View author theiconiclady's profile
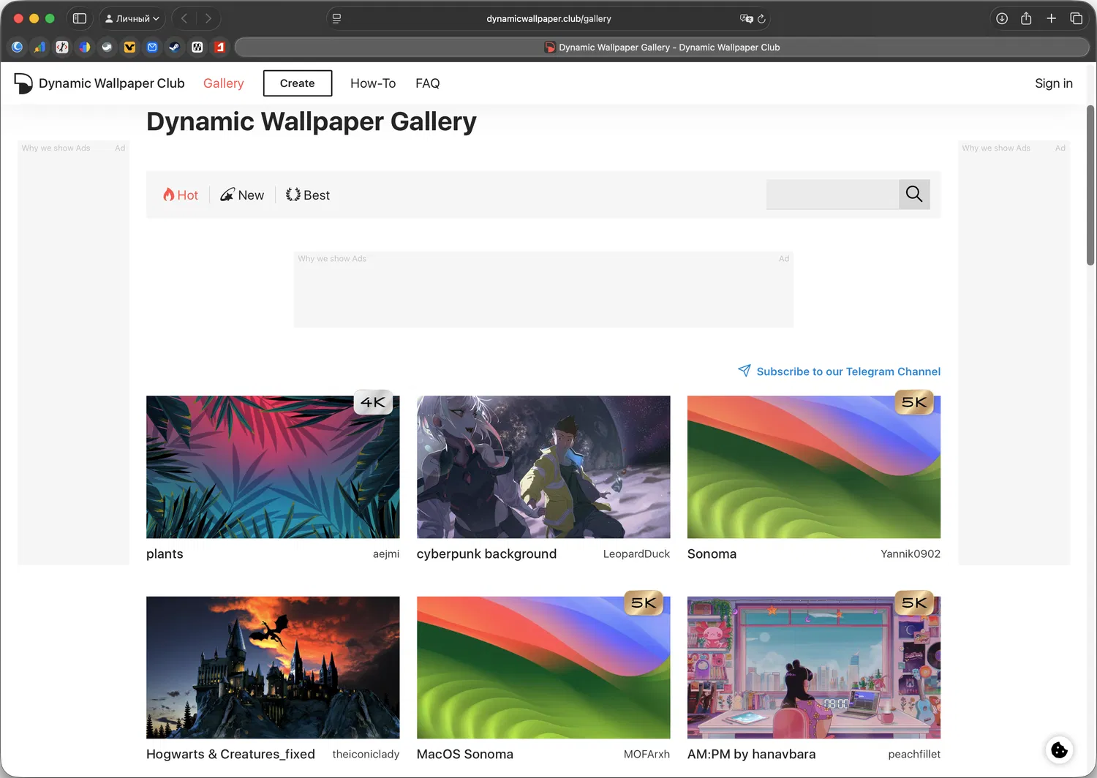The image size is (1097, 778). click(366, 755)
